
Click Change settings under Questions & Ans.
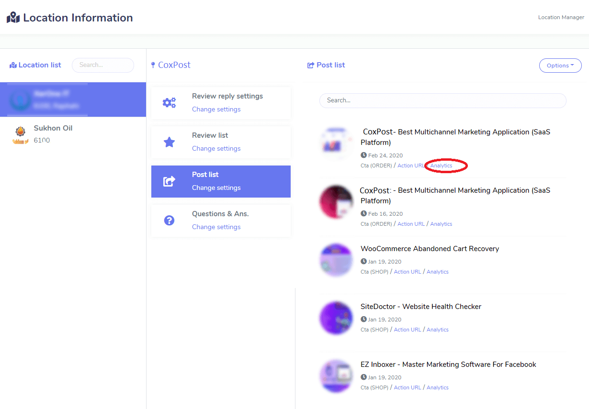[x=216, y=227]
